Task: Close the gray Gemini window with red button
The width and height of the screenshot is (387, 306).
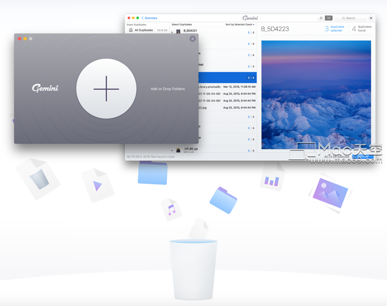Action: [20, 39]
